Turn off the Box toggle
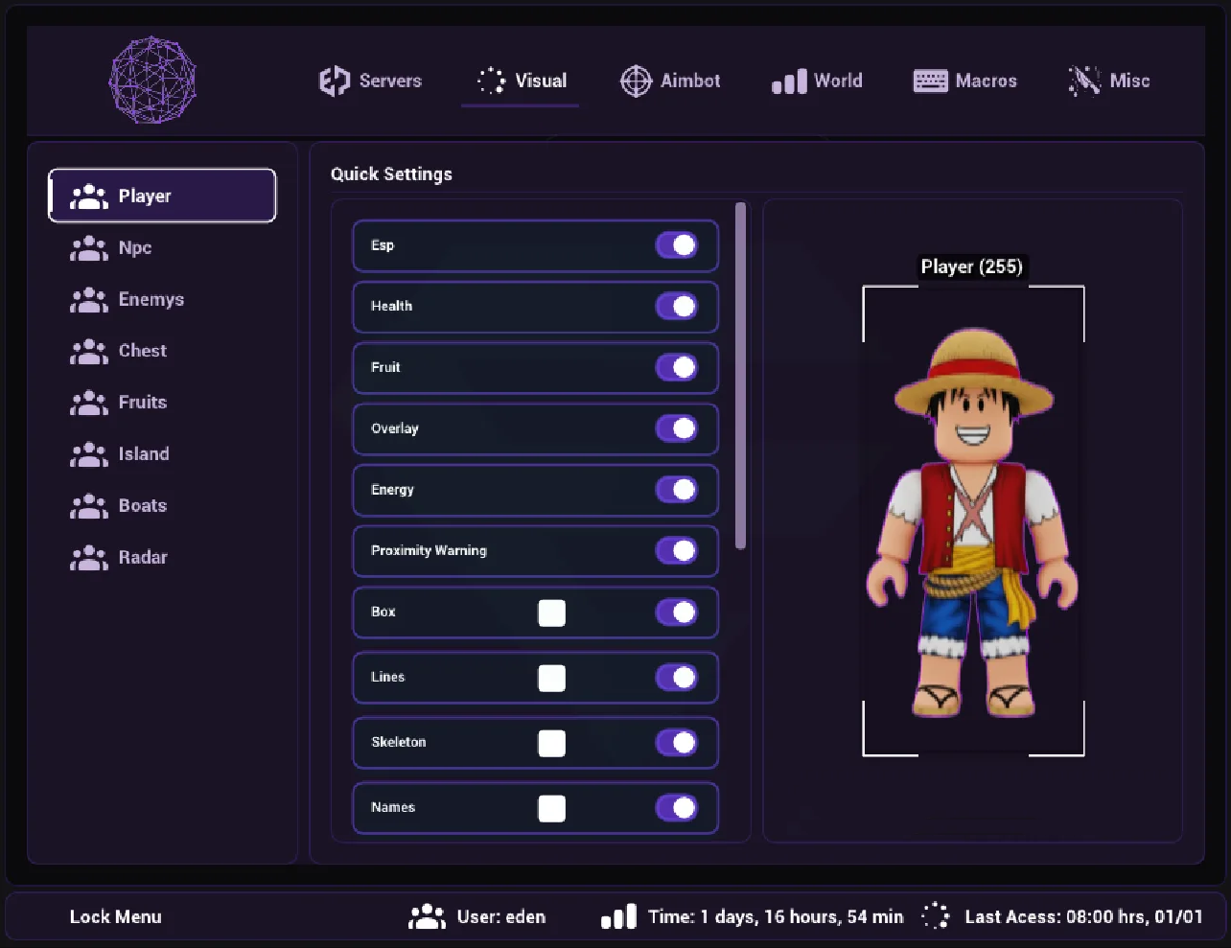Image resolution: width=1231 pixels, height=948 pixels. pos(677,613)
